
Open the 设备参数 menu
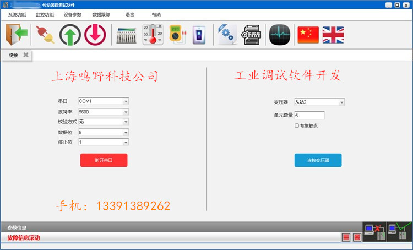73,15
